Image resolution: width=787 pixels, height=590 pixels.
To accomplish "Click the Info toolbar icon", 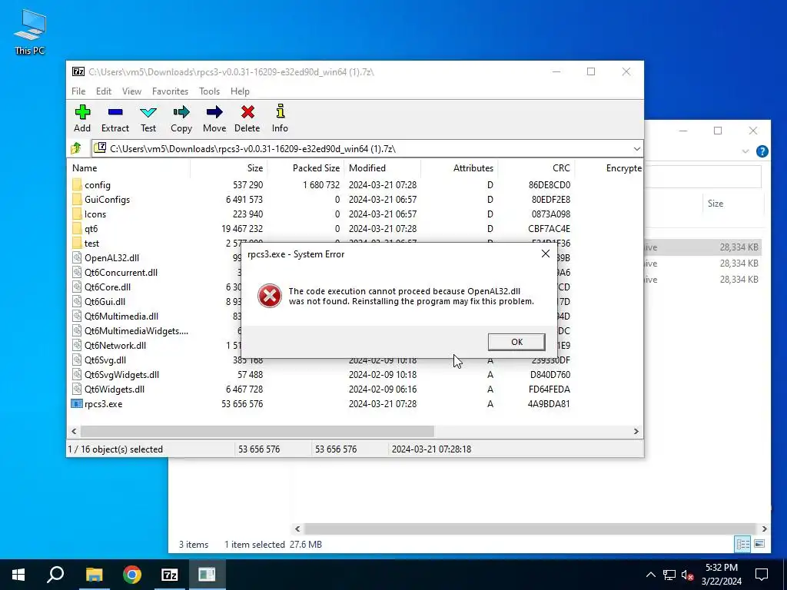I will (x=280, y=111).
